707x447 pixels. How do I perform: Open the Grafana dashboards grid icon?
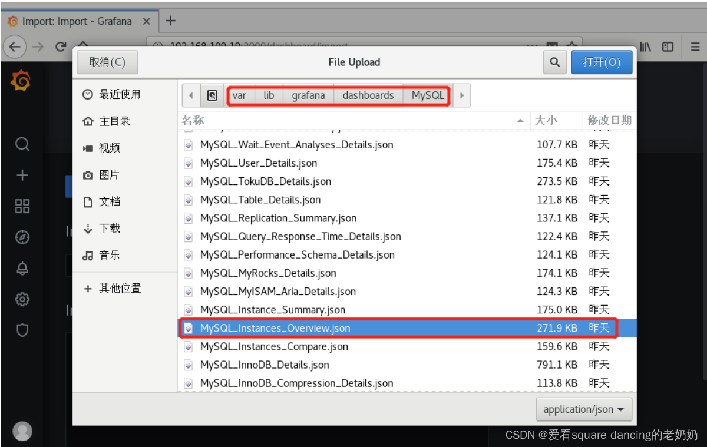22,206
